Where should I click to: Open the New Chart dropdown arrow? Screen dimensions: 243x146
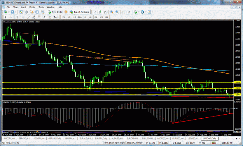(x=8, y=12)
